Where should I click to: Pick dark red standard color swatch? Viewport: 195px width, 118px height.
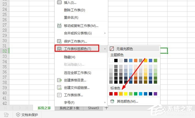coord(111,94)
